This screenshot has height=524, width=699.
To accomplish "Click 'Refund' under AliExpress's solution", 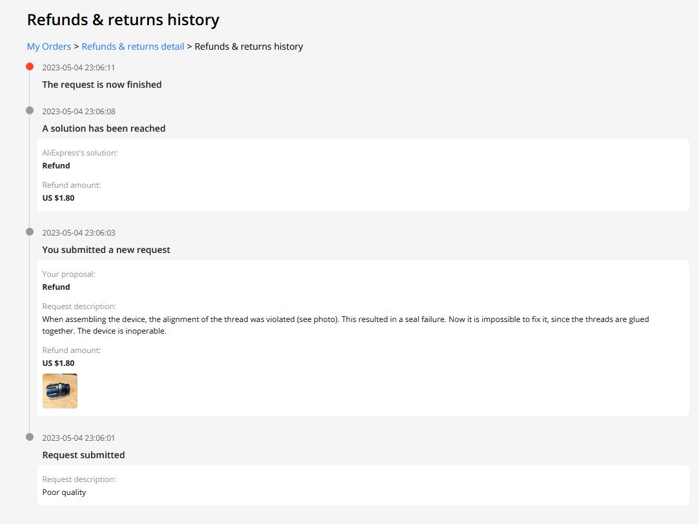I will point(56,166).
